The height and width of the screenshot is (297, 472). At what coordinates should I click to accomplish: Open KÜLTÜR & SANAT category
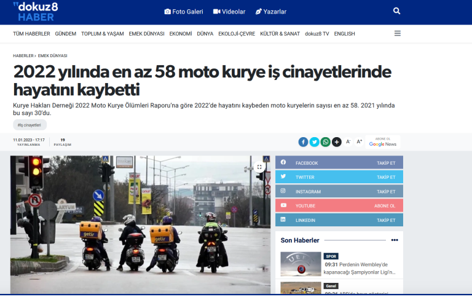click(x=280, y=34)
